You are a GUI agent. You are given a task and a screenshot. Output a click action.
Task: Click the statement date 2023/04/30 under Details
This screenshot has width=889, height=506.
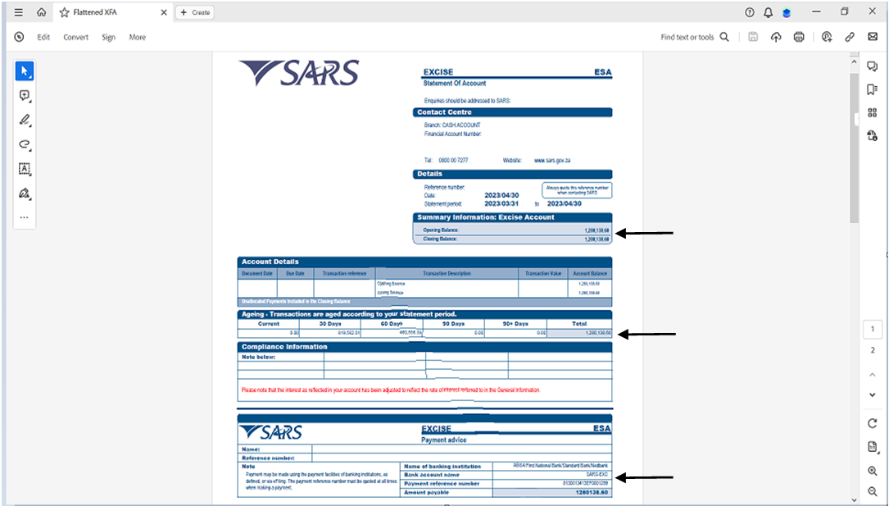[501, 195]
